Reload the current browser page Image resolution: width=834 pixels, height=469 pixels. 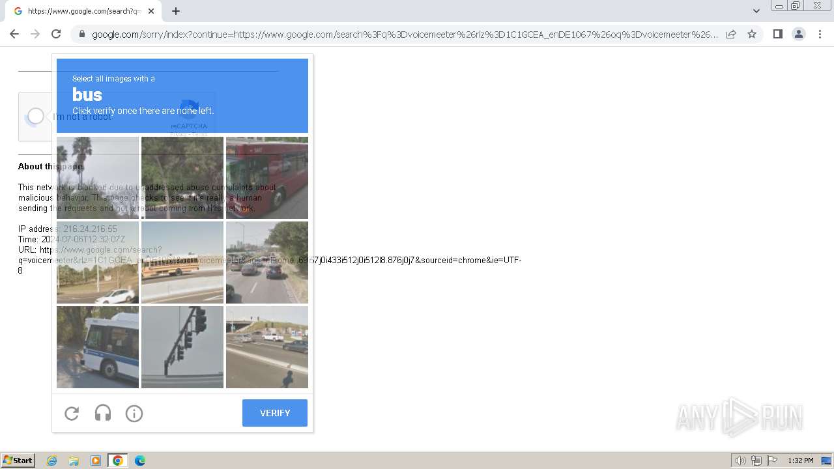[56, 34]
